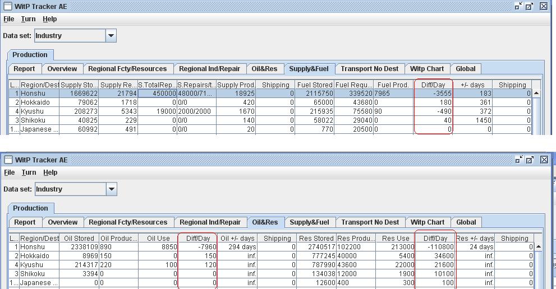Open Regional Ind/Repair tab in the upper window
556x289 pixels.
point(210,69)
